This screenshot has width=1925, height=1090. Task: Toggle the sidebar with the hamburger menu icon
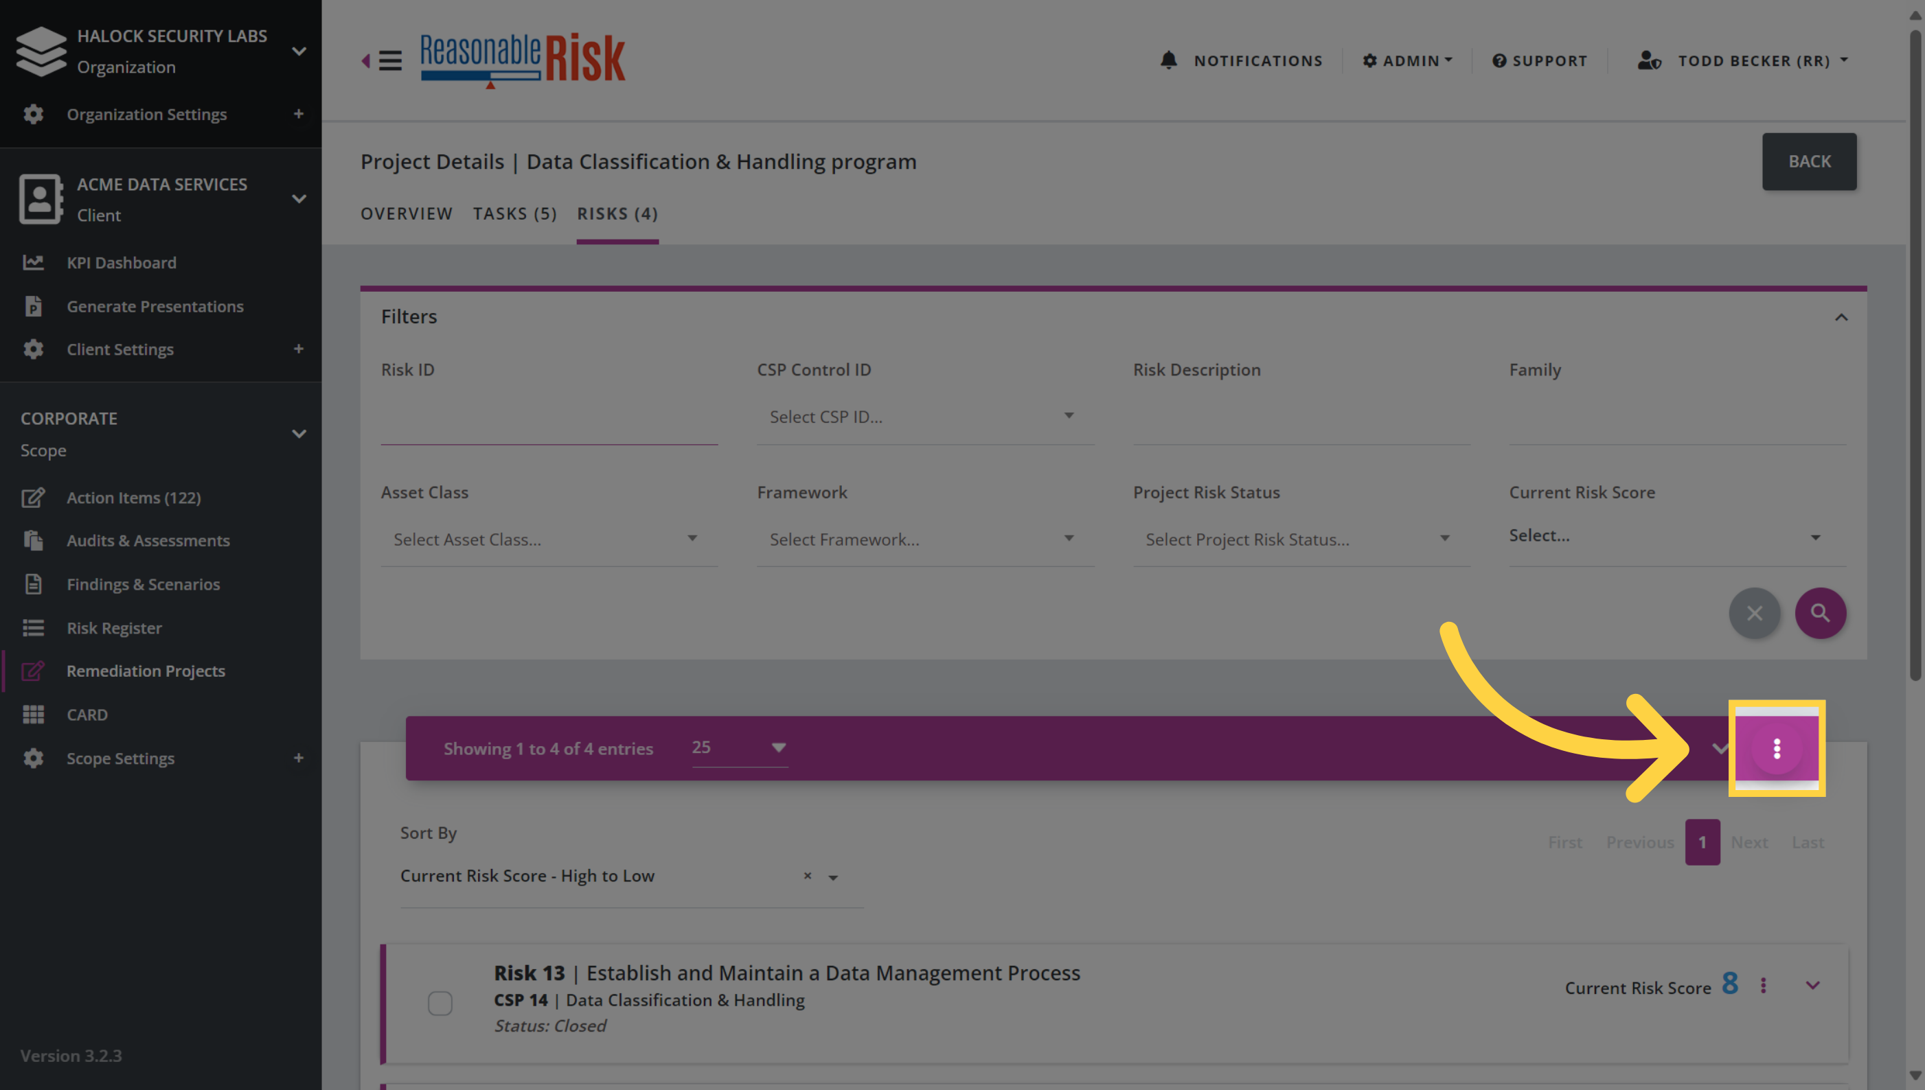pos(389,60)
